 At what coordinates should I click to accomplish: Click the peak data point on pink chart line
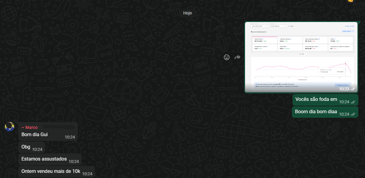345,64
